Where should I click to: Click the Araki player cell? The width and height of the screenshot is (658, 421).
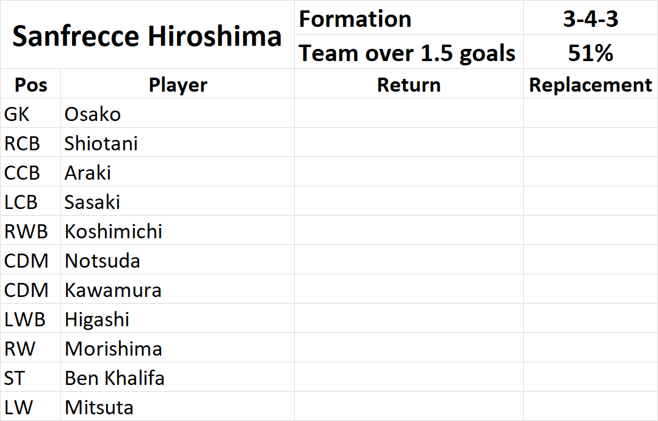point(178,172)
